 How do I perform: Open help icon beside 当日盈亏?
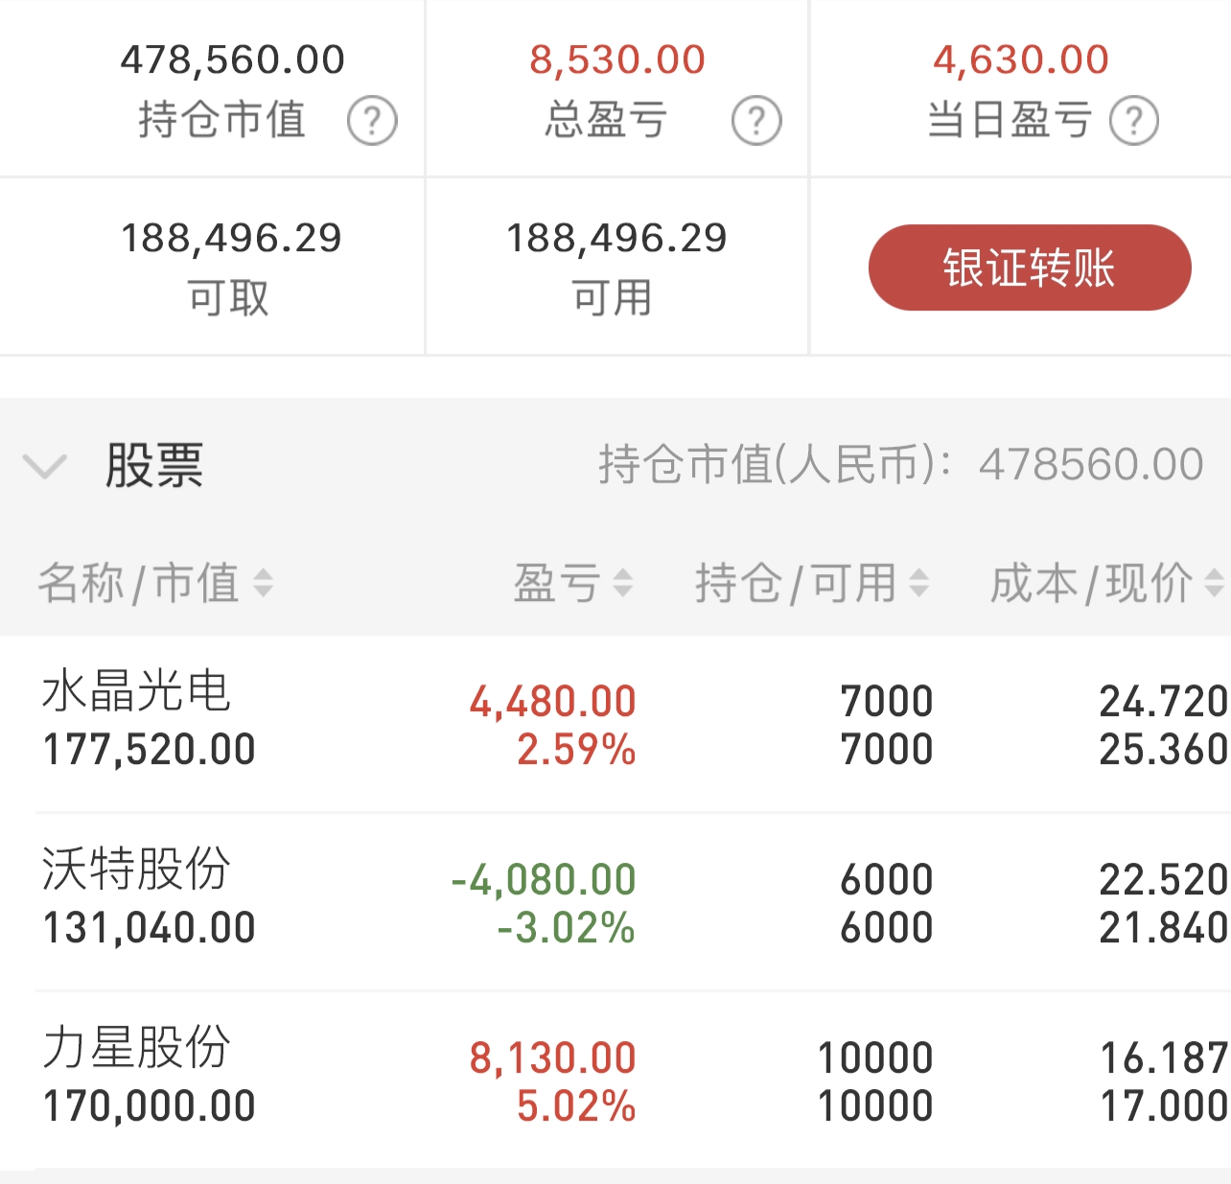(1134, 121)
